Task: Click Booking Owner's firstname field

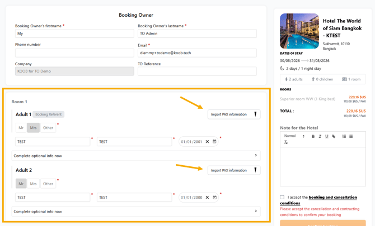Action: (74, 33)
